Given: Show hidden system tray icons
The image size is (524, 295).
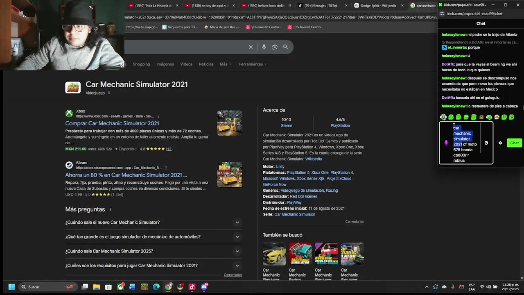Looking at the screenshot, I should tap(427, 287).
